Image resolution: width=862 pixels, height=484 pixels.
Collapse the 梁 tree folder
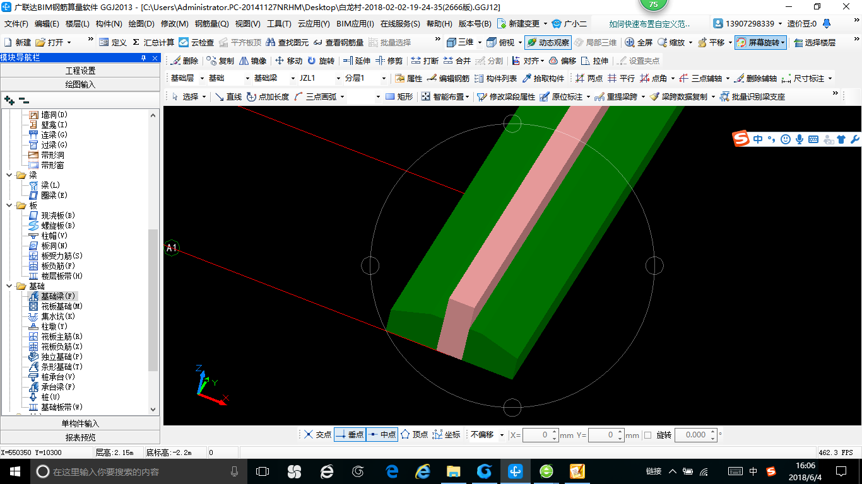[9, 175]
